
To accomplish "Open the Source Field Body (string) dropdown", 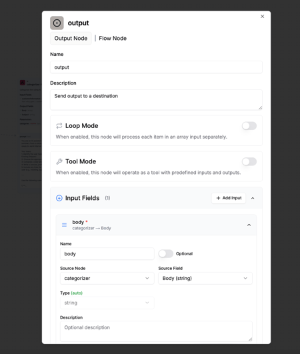I will [x=205, y=278].
